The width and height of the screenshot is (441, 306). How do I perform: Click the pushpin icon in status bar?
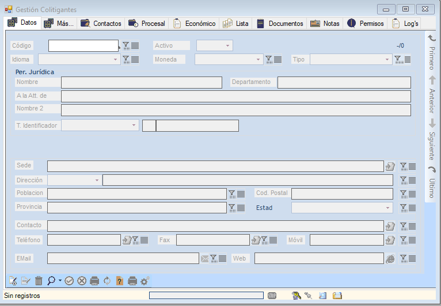point(308,296)
